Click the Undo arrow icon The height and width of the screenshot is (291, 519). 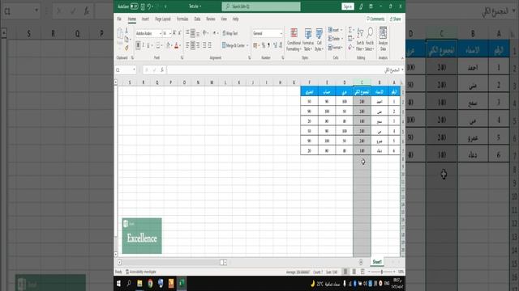pyautogui.click(x=149, y=6)
